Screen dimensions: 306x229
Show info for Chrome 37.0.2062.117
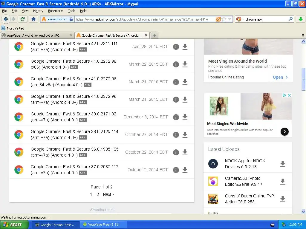pos(176,170)
